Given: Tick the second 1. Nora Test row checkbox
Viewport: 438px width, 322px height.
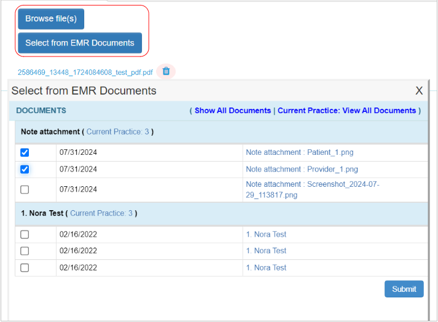Looking at the screenshot, I should (25, 251).
